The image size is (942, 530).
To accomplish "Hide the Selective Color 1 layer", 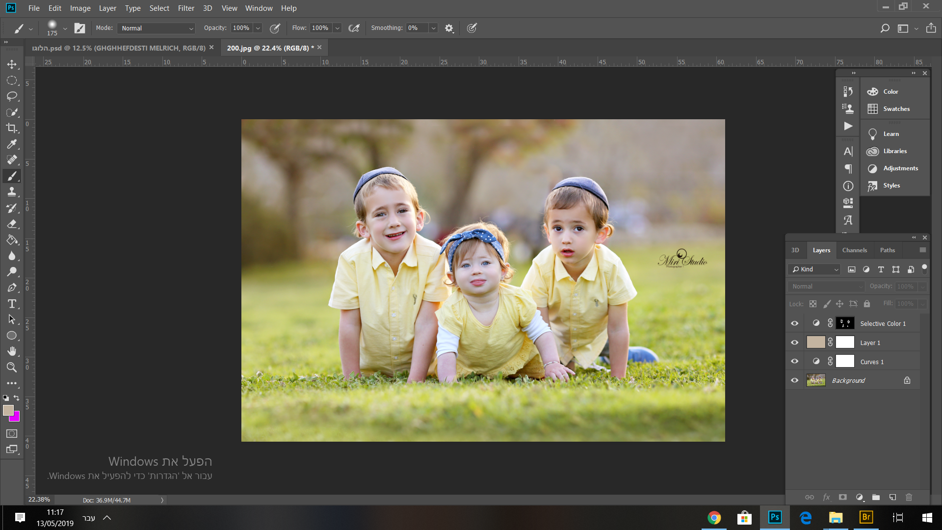I will coord(795,323).
